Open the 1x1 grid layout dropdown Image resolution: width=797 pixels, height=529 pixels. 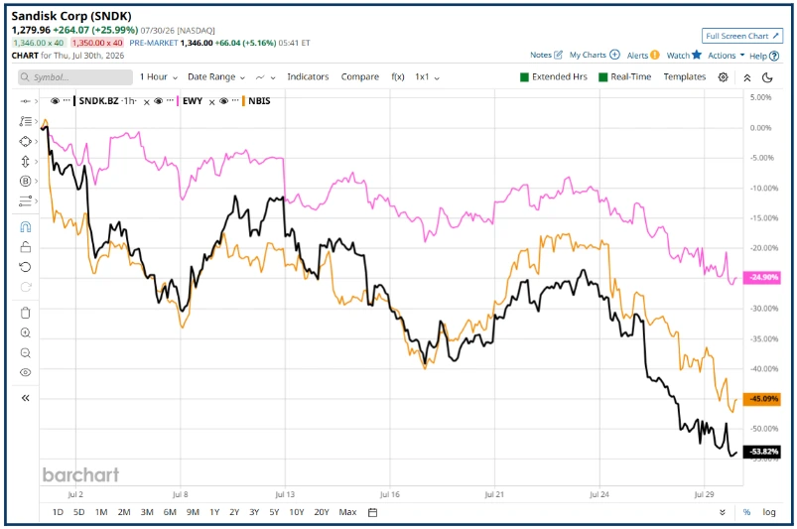coord(427,76)
